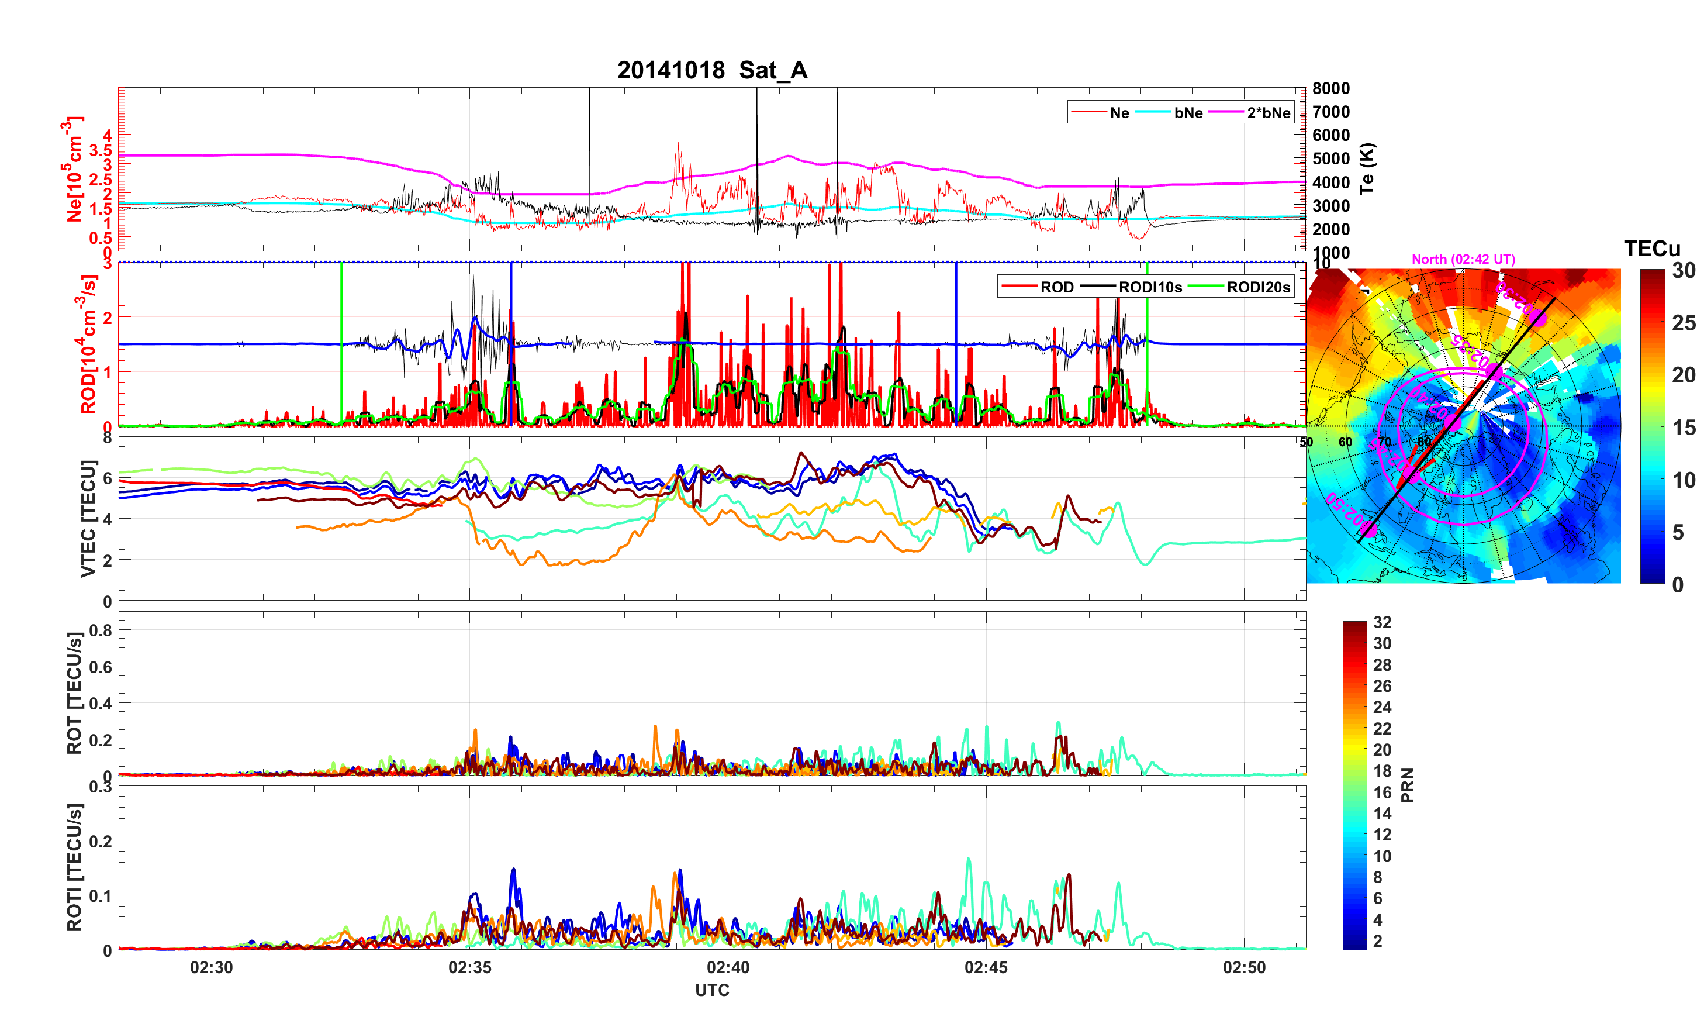Image resolution: width=1697 pixels, height=1027 pixels.
Task: Select the magenta 2*bNe legend entry
Action: pos(1268,112)
